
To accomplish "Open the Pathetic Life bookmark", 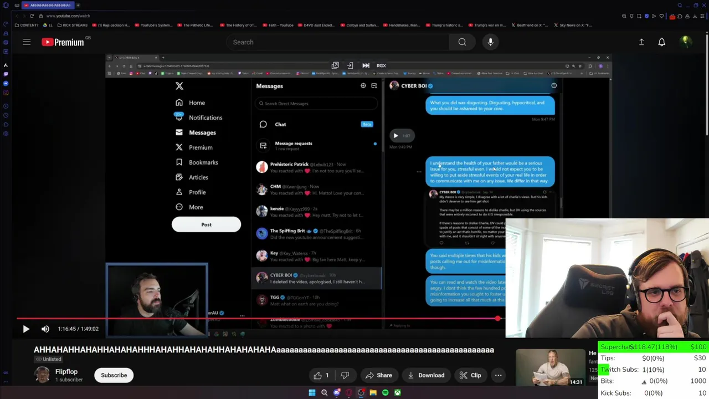I will (196, 25).
